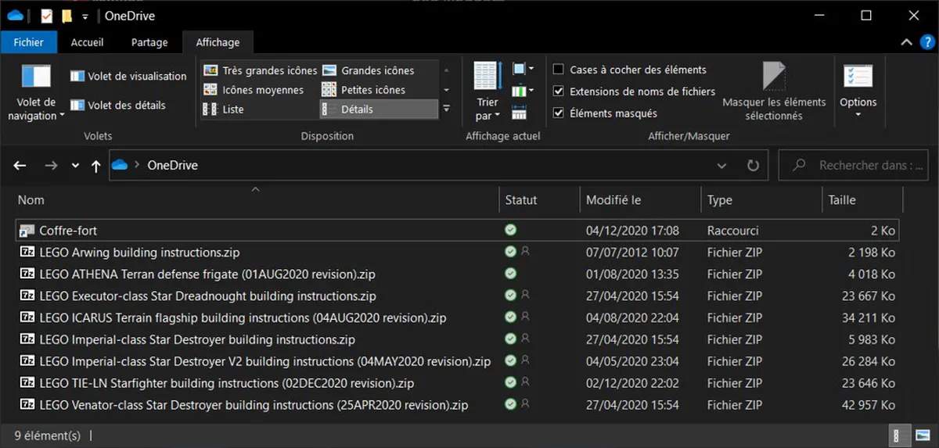
Task: Go up one folder level
Action: click(x=95, y=166)
